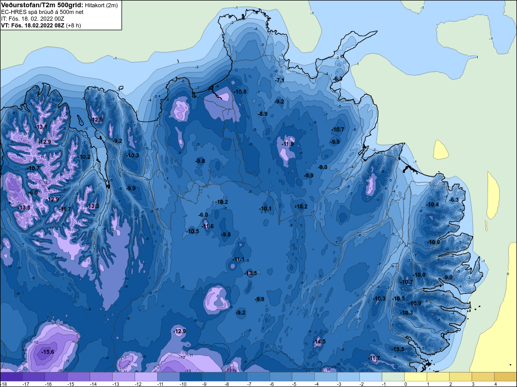517x387 pixels.
Task: Click the -8.9 temperature value
Action: [x=263, y=113]
